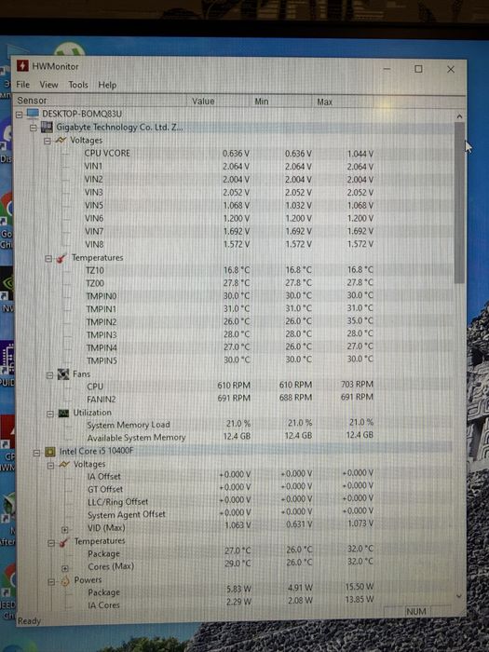Collapse the CPU Temperatures group under Intel Core
Image resolution: width=489 pixels, height=652 pixels.
point(51,543)
